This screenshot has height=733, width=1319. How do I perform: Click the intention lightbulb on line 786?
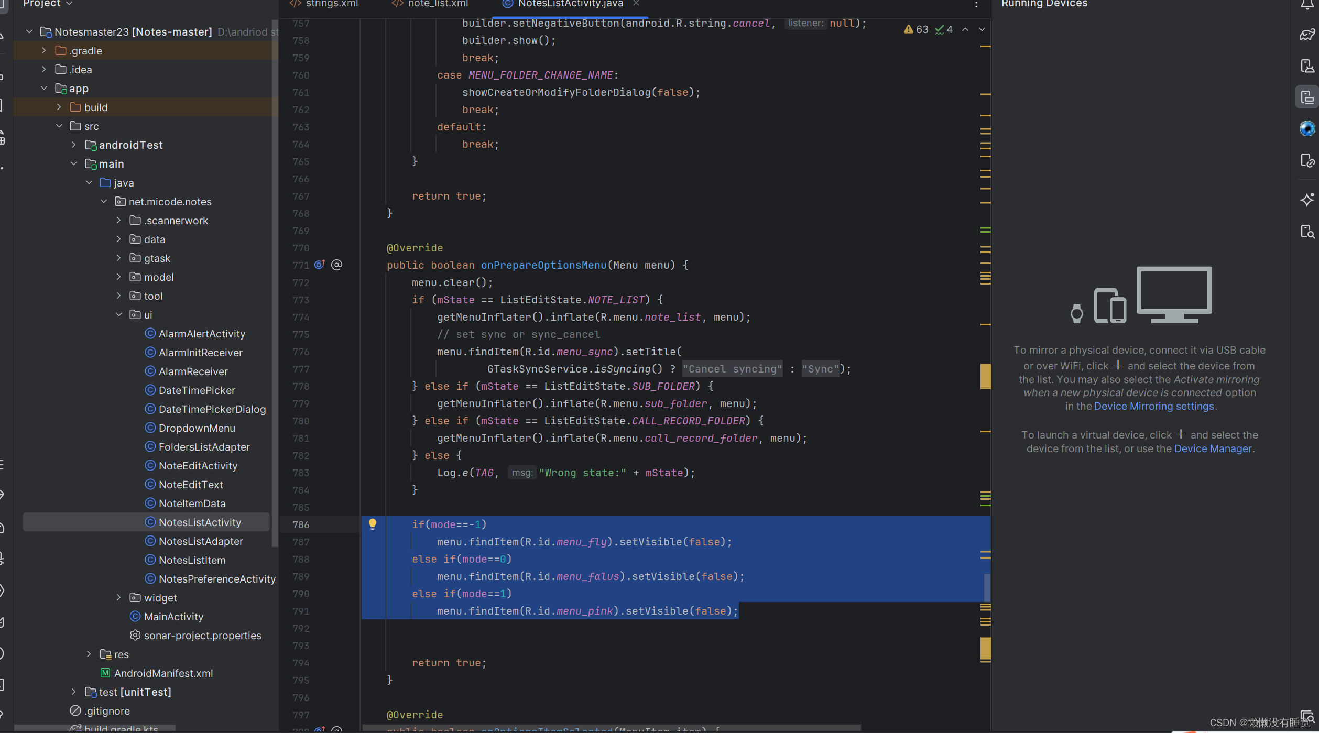(x=372, y=524)
